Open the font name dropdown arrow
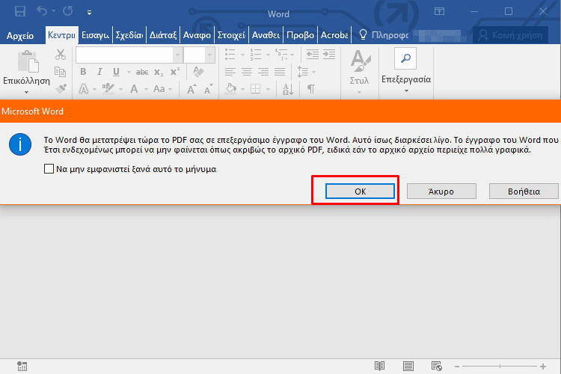561x374 pixels. click(177, 55)
